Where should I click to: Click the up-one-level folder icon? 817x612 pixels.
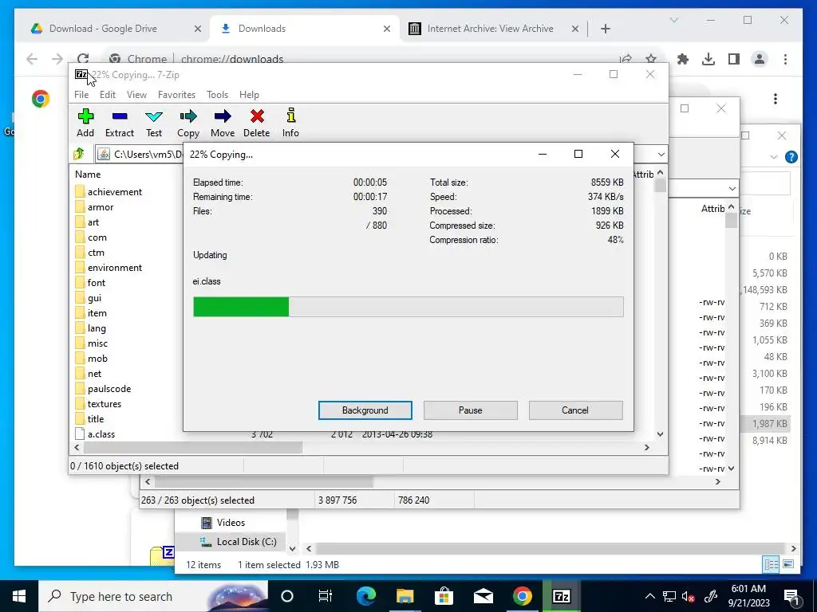click(79, 154)
